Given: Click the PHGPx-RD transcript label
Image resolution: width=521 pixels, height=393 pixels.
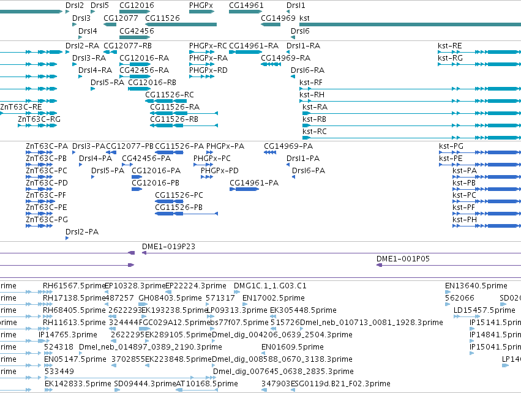Looking at the screenshot, I should 208,70.
